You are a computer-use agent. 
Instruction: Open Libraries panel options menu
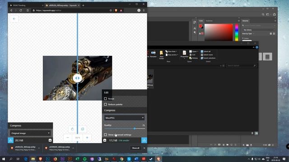point(275,21)
